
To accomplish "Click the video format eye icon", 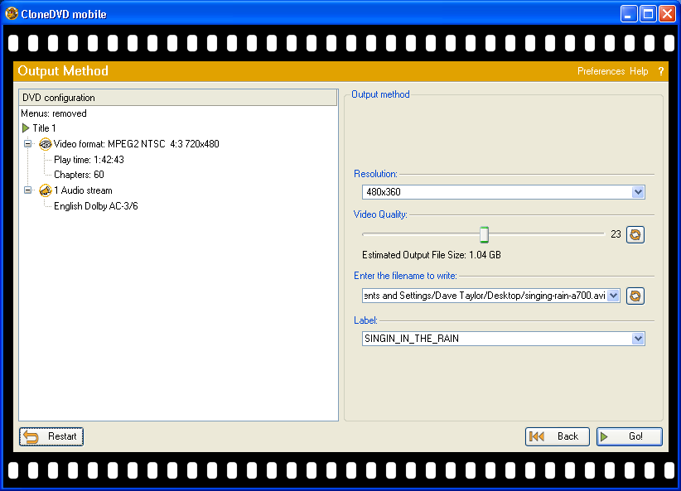I will coord(46,144).
